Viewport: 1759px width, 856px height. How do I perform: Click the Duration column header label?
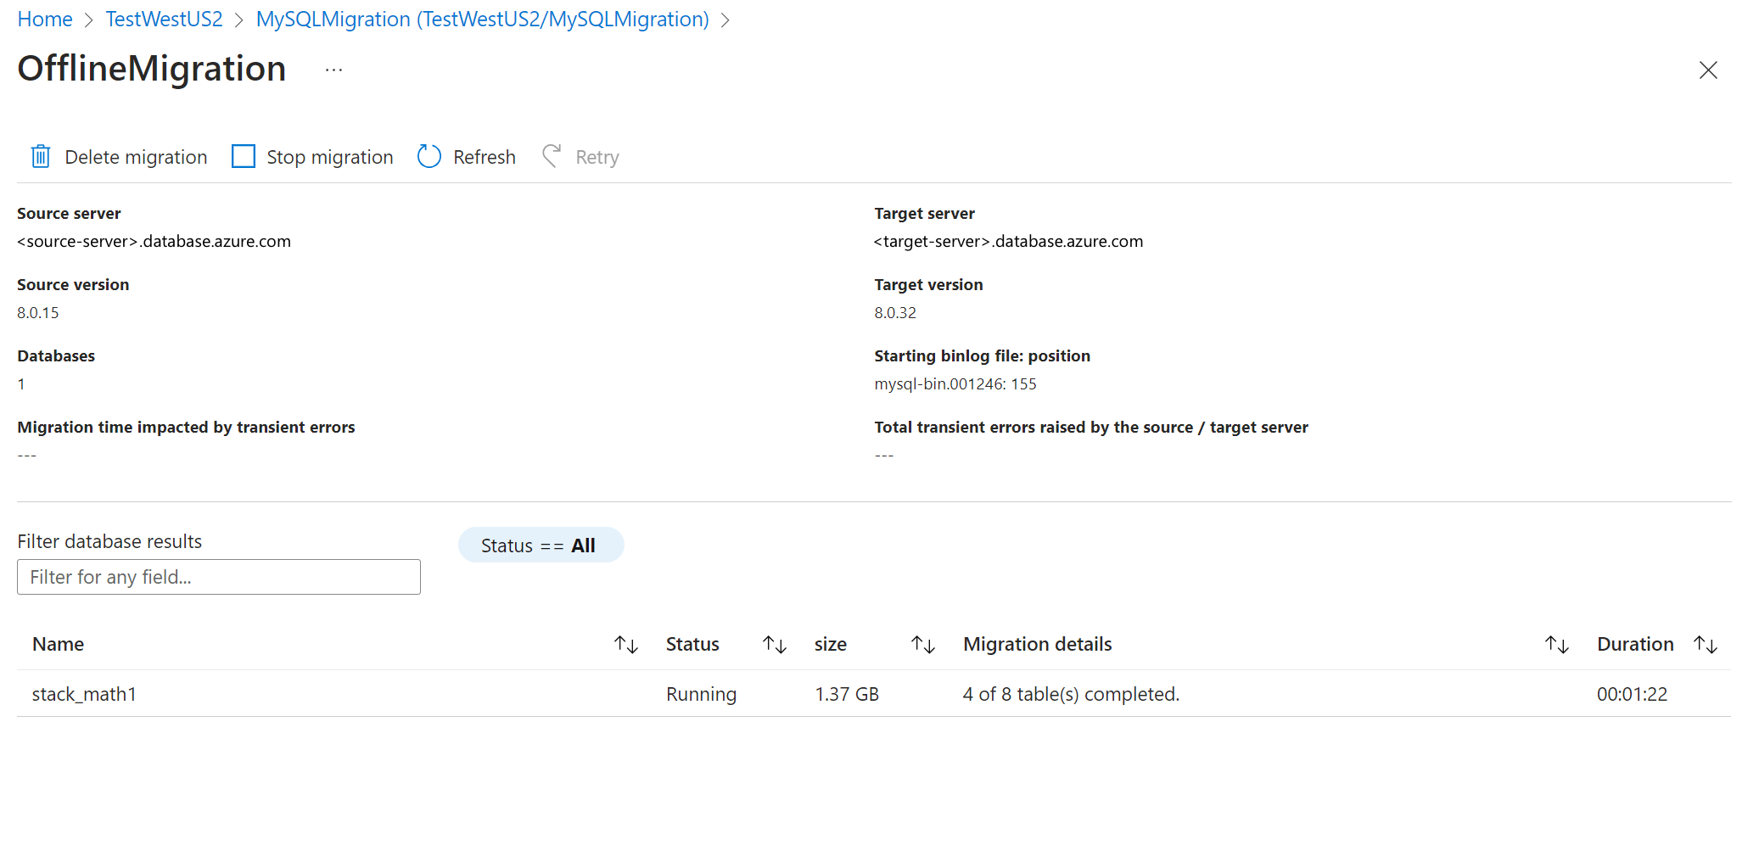[x=1635, y=644]
